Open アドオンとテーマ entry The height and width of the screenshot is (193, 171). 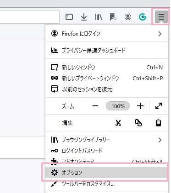point(107,162)
